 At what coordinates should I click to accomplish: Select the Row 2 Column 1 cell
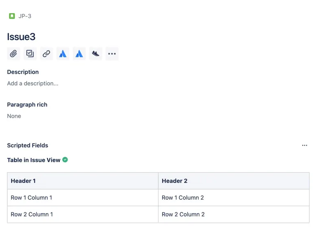point(83,214)
